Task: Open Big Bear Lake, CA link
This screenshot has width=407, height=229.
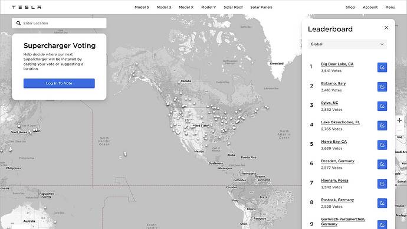Action: 337,64
